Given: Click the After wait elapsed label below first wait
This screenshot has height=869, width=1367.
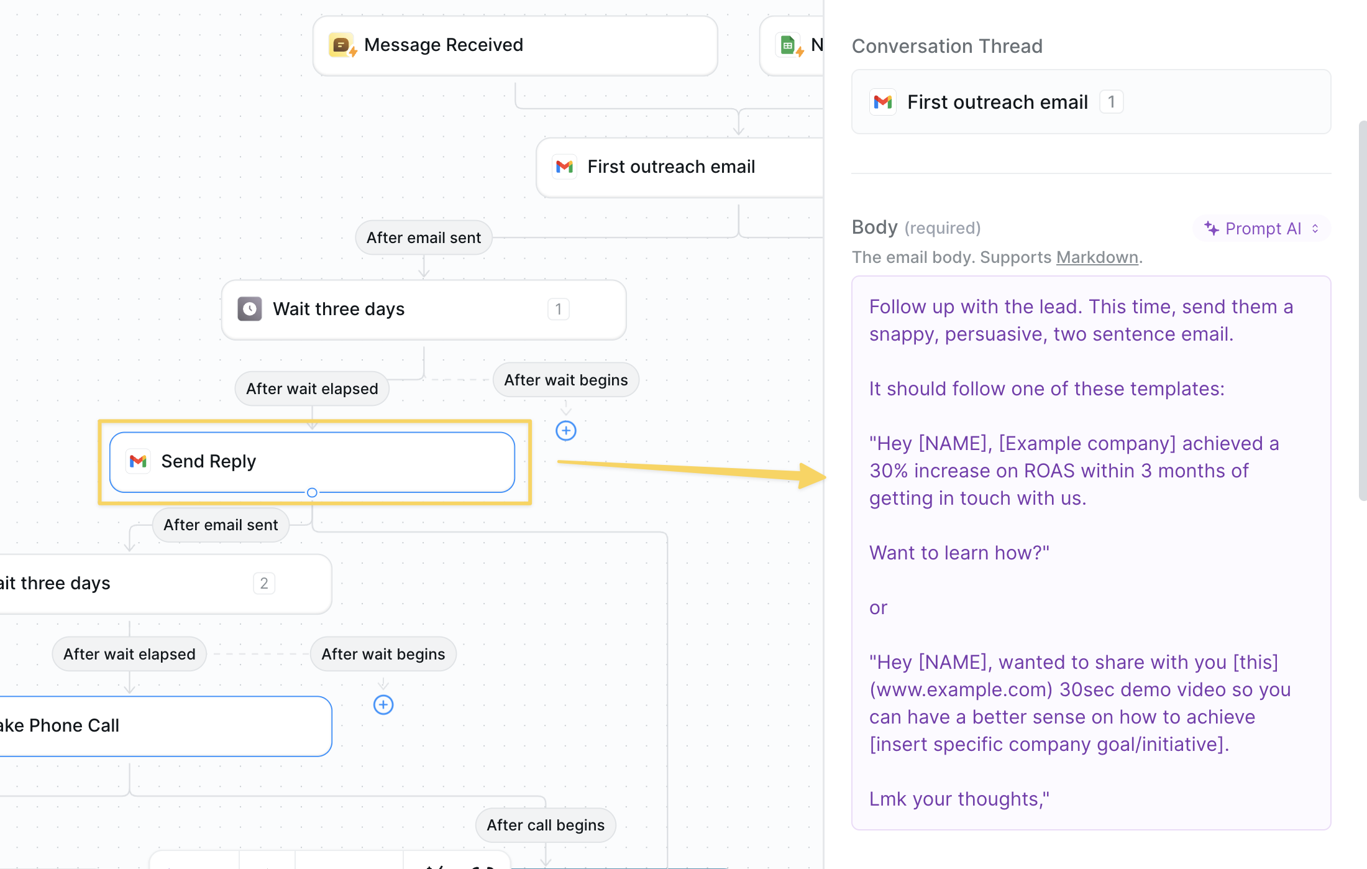Looking at the screenshot, I should [x=312, y=389].
